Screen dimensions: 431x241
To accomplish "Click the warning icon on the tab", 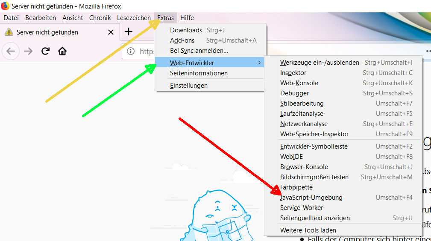I will pyautogui.click(x=9, y=32).
